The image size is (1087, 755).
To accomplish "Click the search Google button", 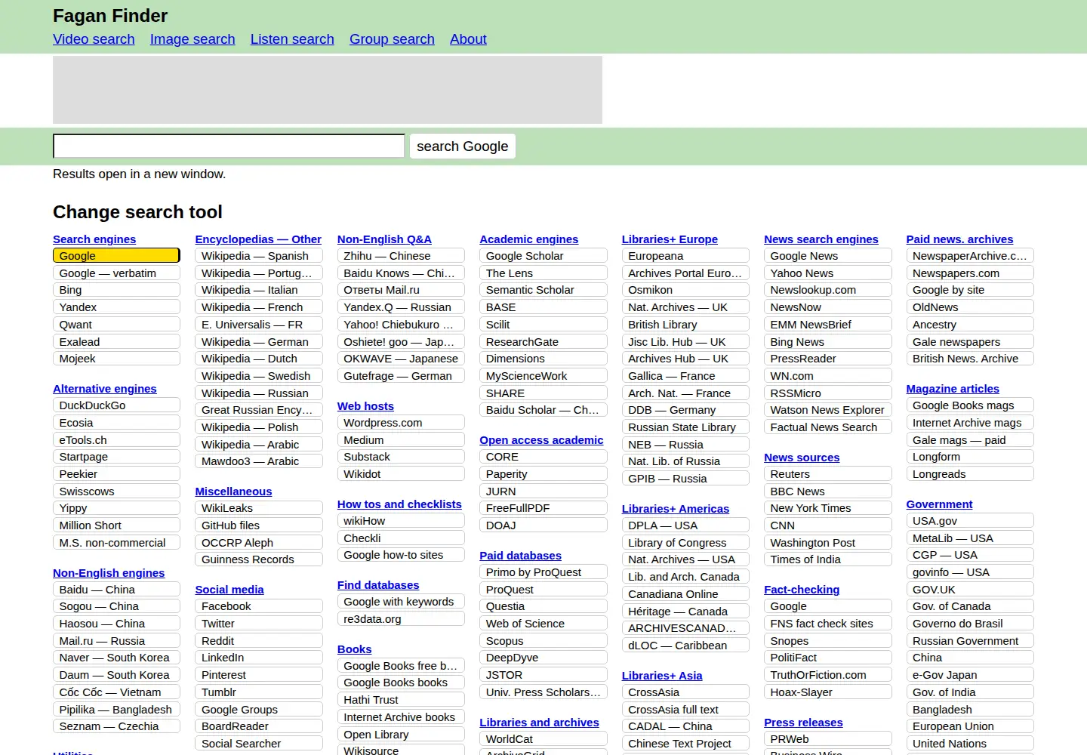I will point(463,146).
